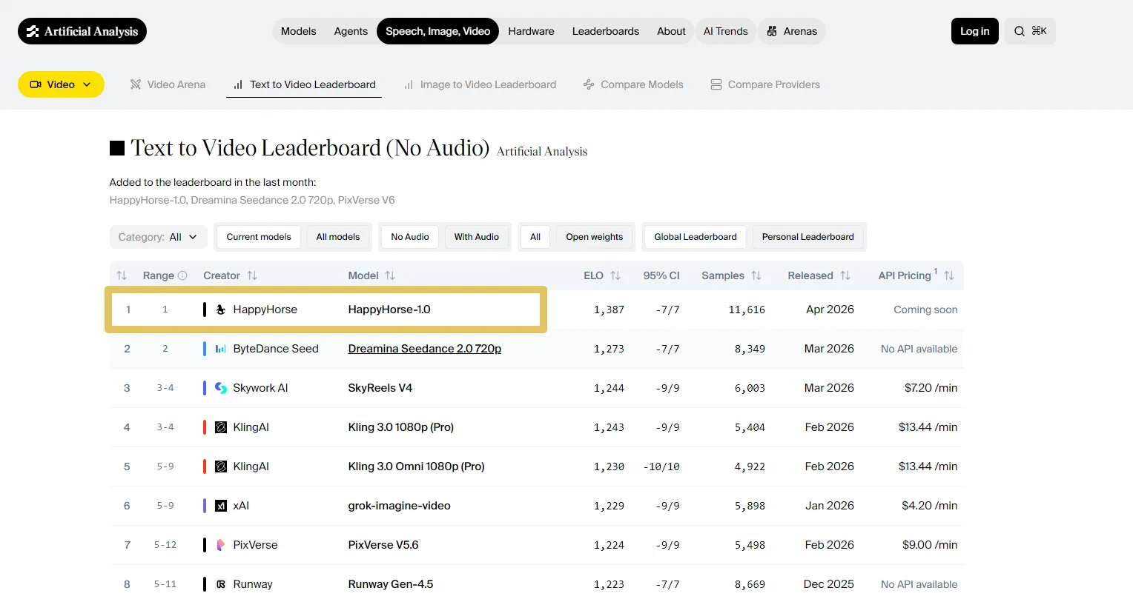
Task: Expand the Category filter dropdown
Action: click(158, 237)
